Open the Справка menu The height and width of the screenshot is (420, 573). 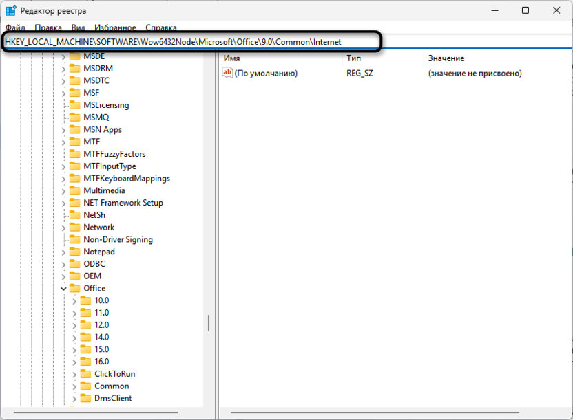(x=160, y=27)
